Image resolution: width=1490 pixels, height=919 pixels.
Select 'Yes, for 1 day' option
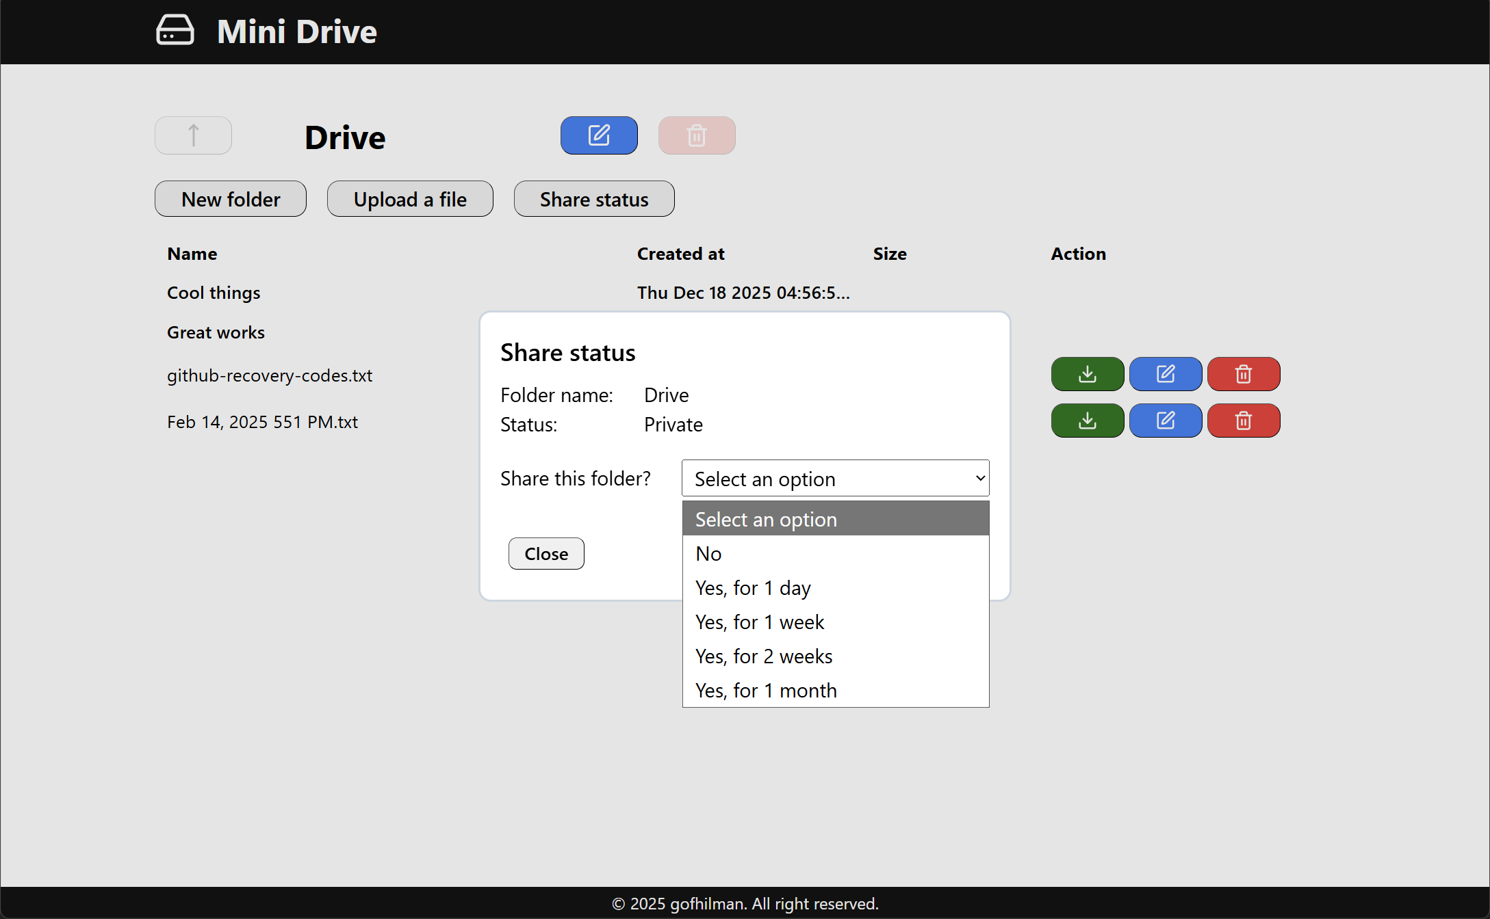[x=753, y=588]
